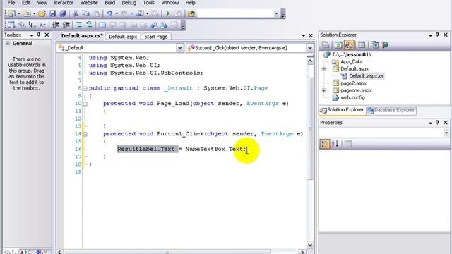The height and width of the screenshot is (254, 452).
Task: Click the code editor scroll down arrow
Action: point(310,245)
